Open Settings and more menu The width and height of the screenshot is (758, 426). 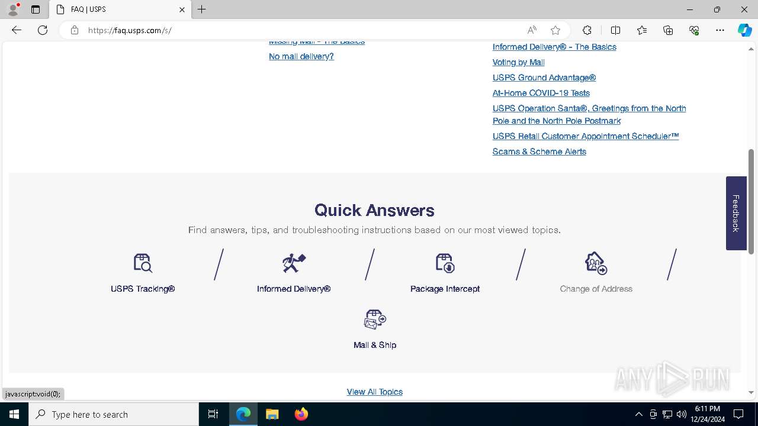[720, 30]
